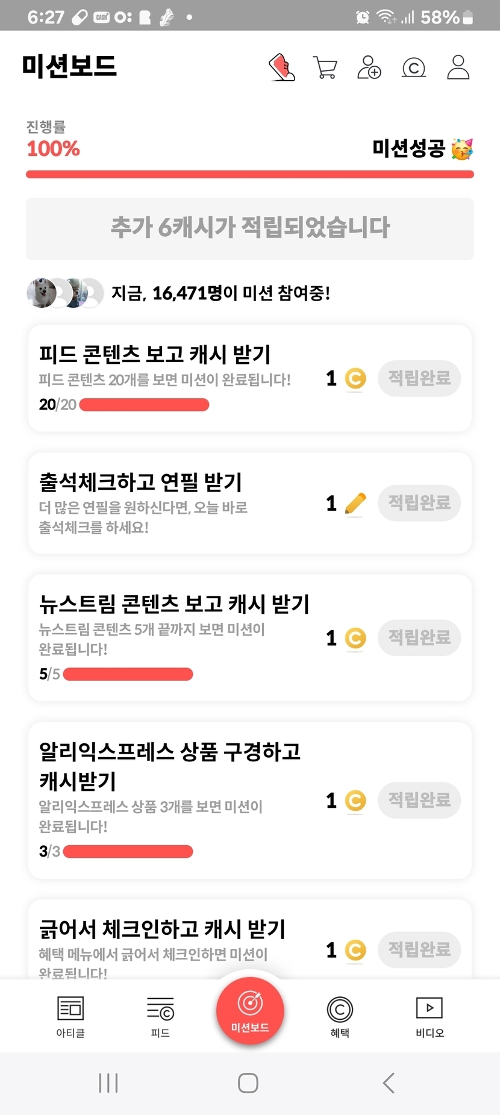Tap the participant profile avatars
Screen dimensions: 500x1115
64,293
